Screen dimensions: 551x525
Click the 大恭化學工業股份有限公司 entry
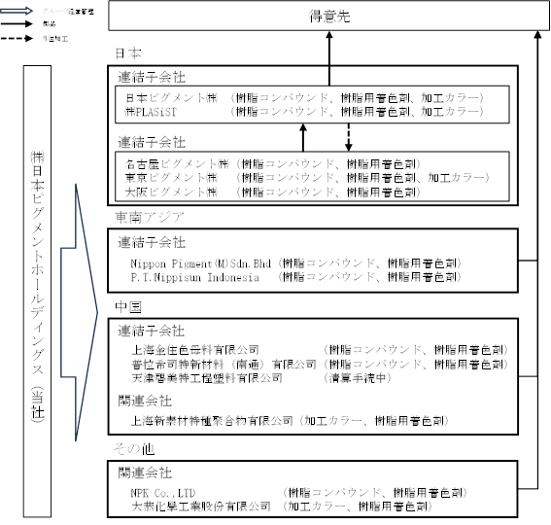201,507
